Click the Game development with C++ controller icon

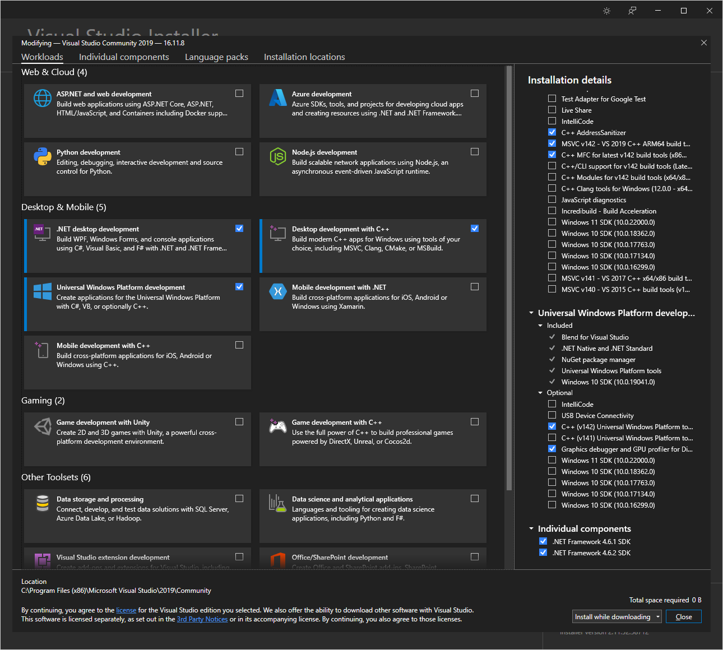278,426
